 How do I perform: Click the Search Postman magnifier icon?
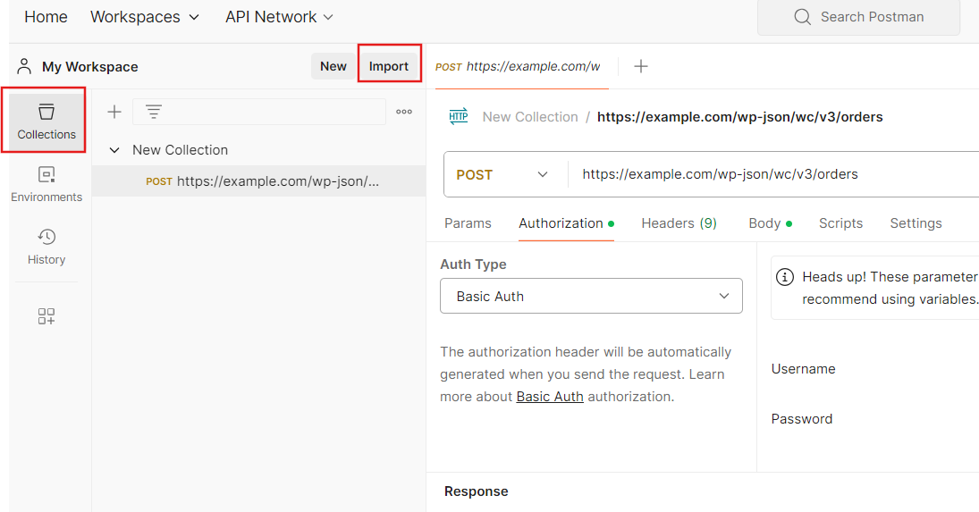click(802, 17)
